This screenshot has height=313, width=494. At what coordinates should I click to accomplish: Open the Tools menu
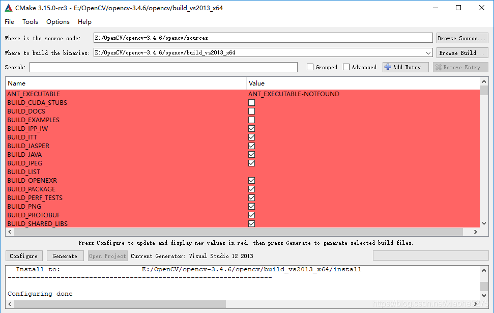click(x=30, y=22)
